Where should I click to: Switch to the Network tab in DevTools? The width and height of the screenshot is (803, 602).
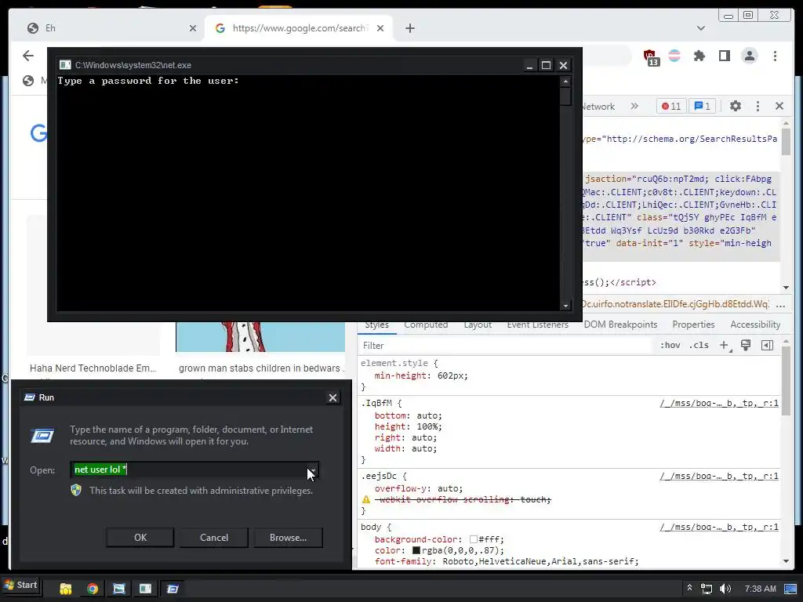pyautogui.click(x=598, y=107)
